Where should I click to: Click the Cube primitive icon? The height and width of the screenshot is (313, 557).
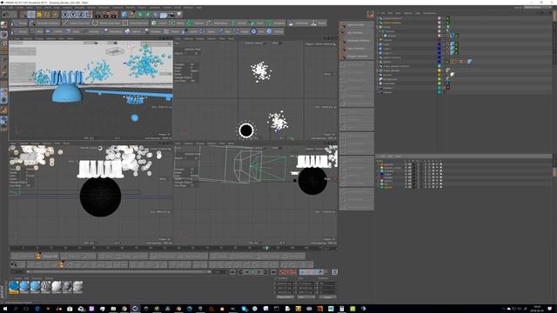(124, 15)
